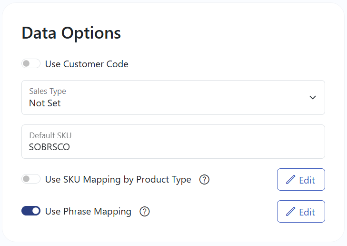Click the SOBRSCO text in Default SKU
The height and width of the screenshot is (246, 347).
tap(50, 147)
